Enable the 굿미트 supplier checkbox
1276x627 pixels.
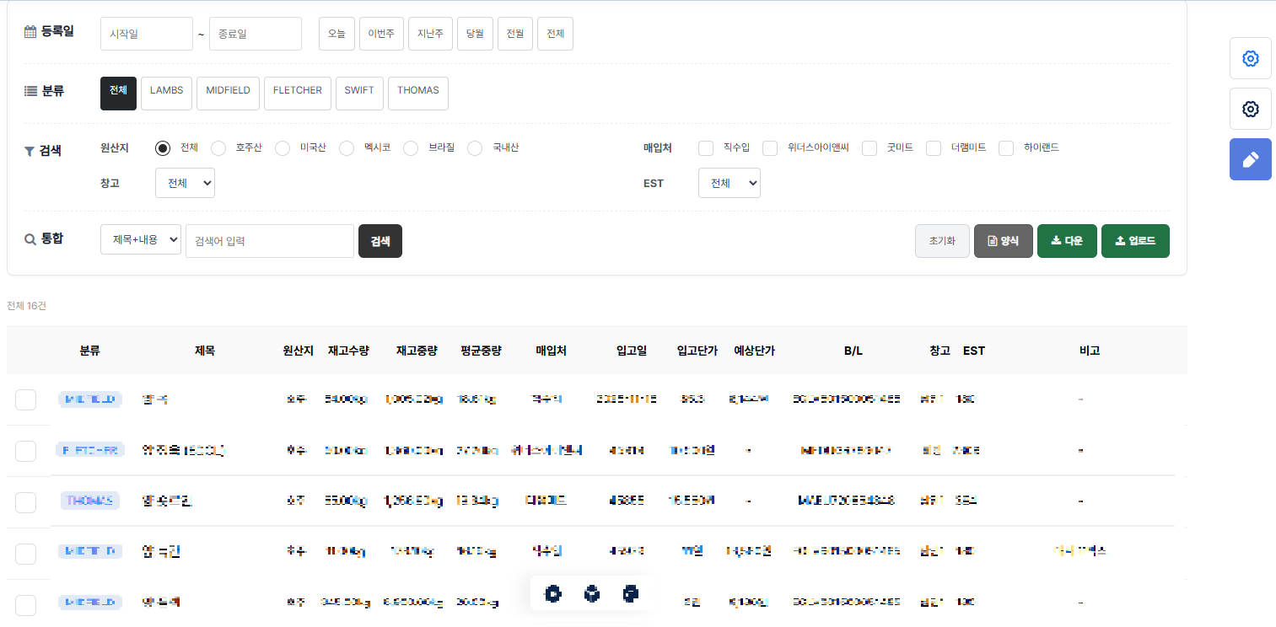(870, 148)
